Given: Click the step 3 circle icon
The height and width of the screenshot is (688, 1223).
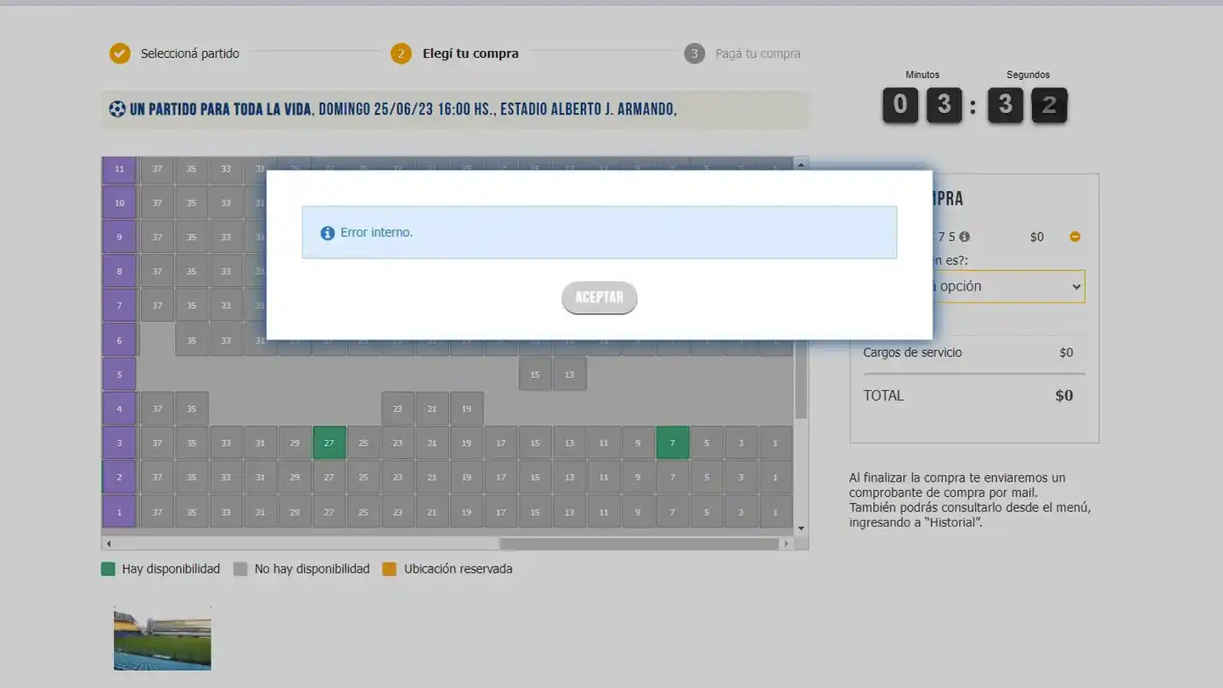Looking at the screenshot, I should point(694,54).
